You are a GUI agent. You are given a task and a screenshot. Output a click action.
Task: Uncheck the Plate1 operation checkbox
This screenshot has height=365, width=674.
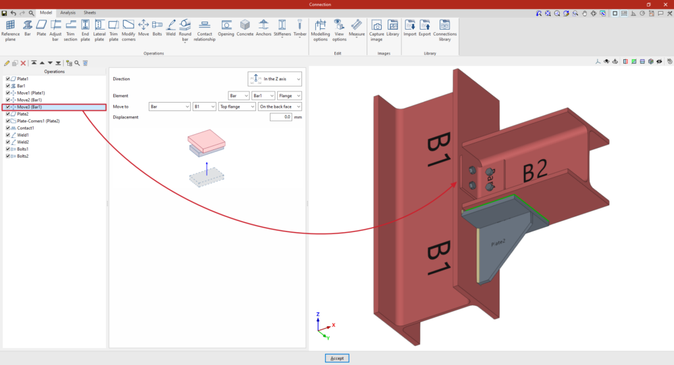click(8, 78)
